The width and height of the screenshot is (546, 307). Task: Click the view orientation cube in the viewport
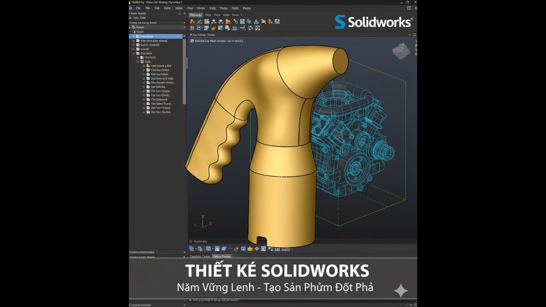point(401,51)
